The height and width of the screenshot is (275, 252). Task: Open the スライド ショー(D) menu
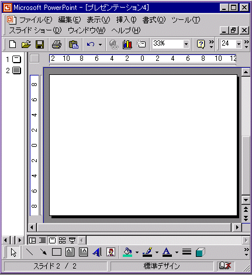tap(35, 30)
